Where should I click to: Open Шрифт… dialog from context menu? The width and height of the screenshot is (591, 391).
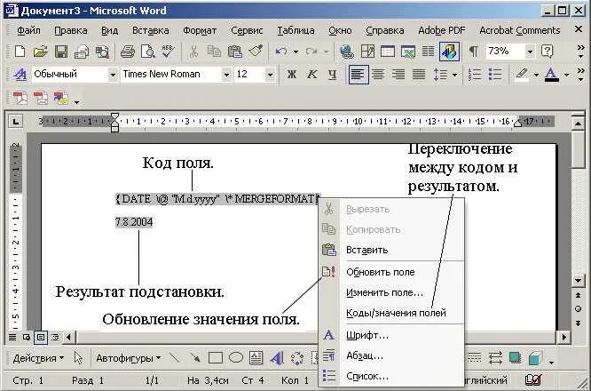[391, 335]
